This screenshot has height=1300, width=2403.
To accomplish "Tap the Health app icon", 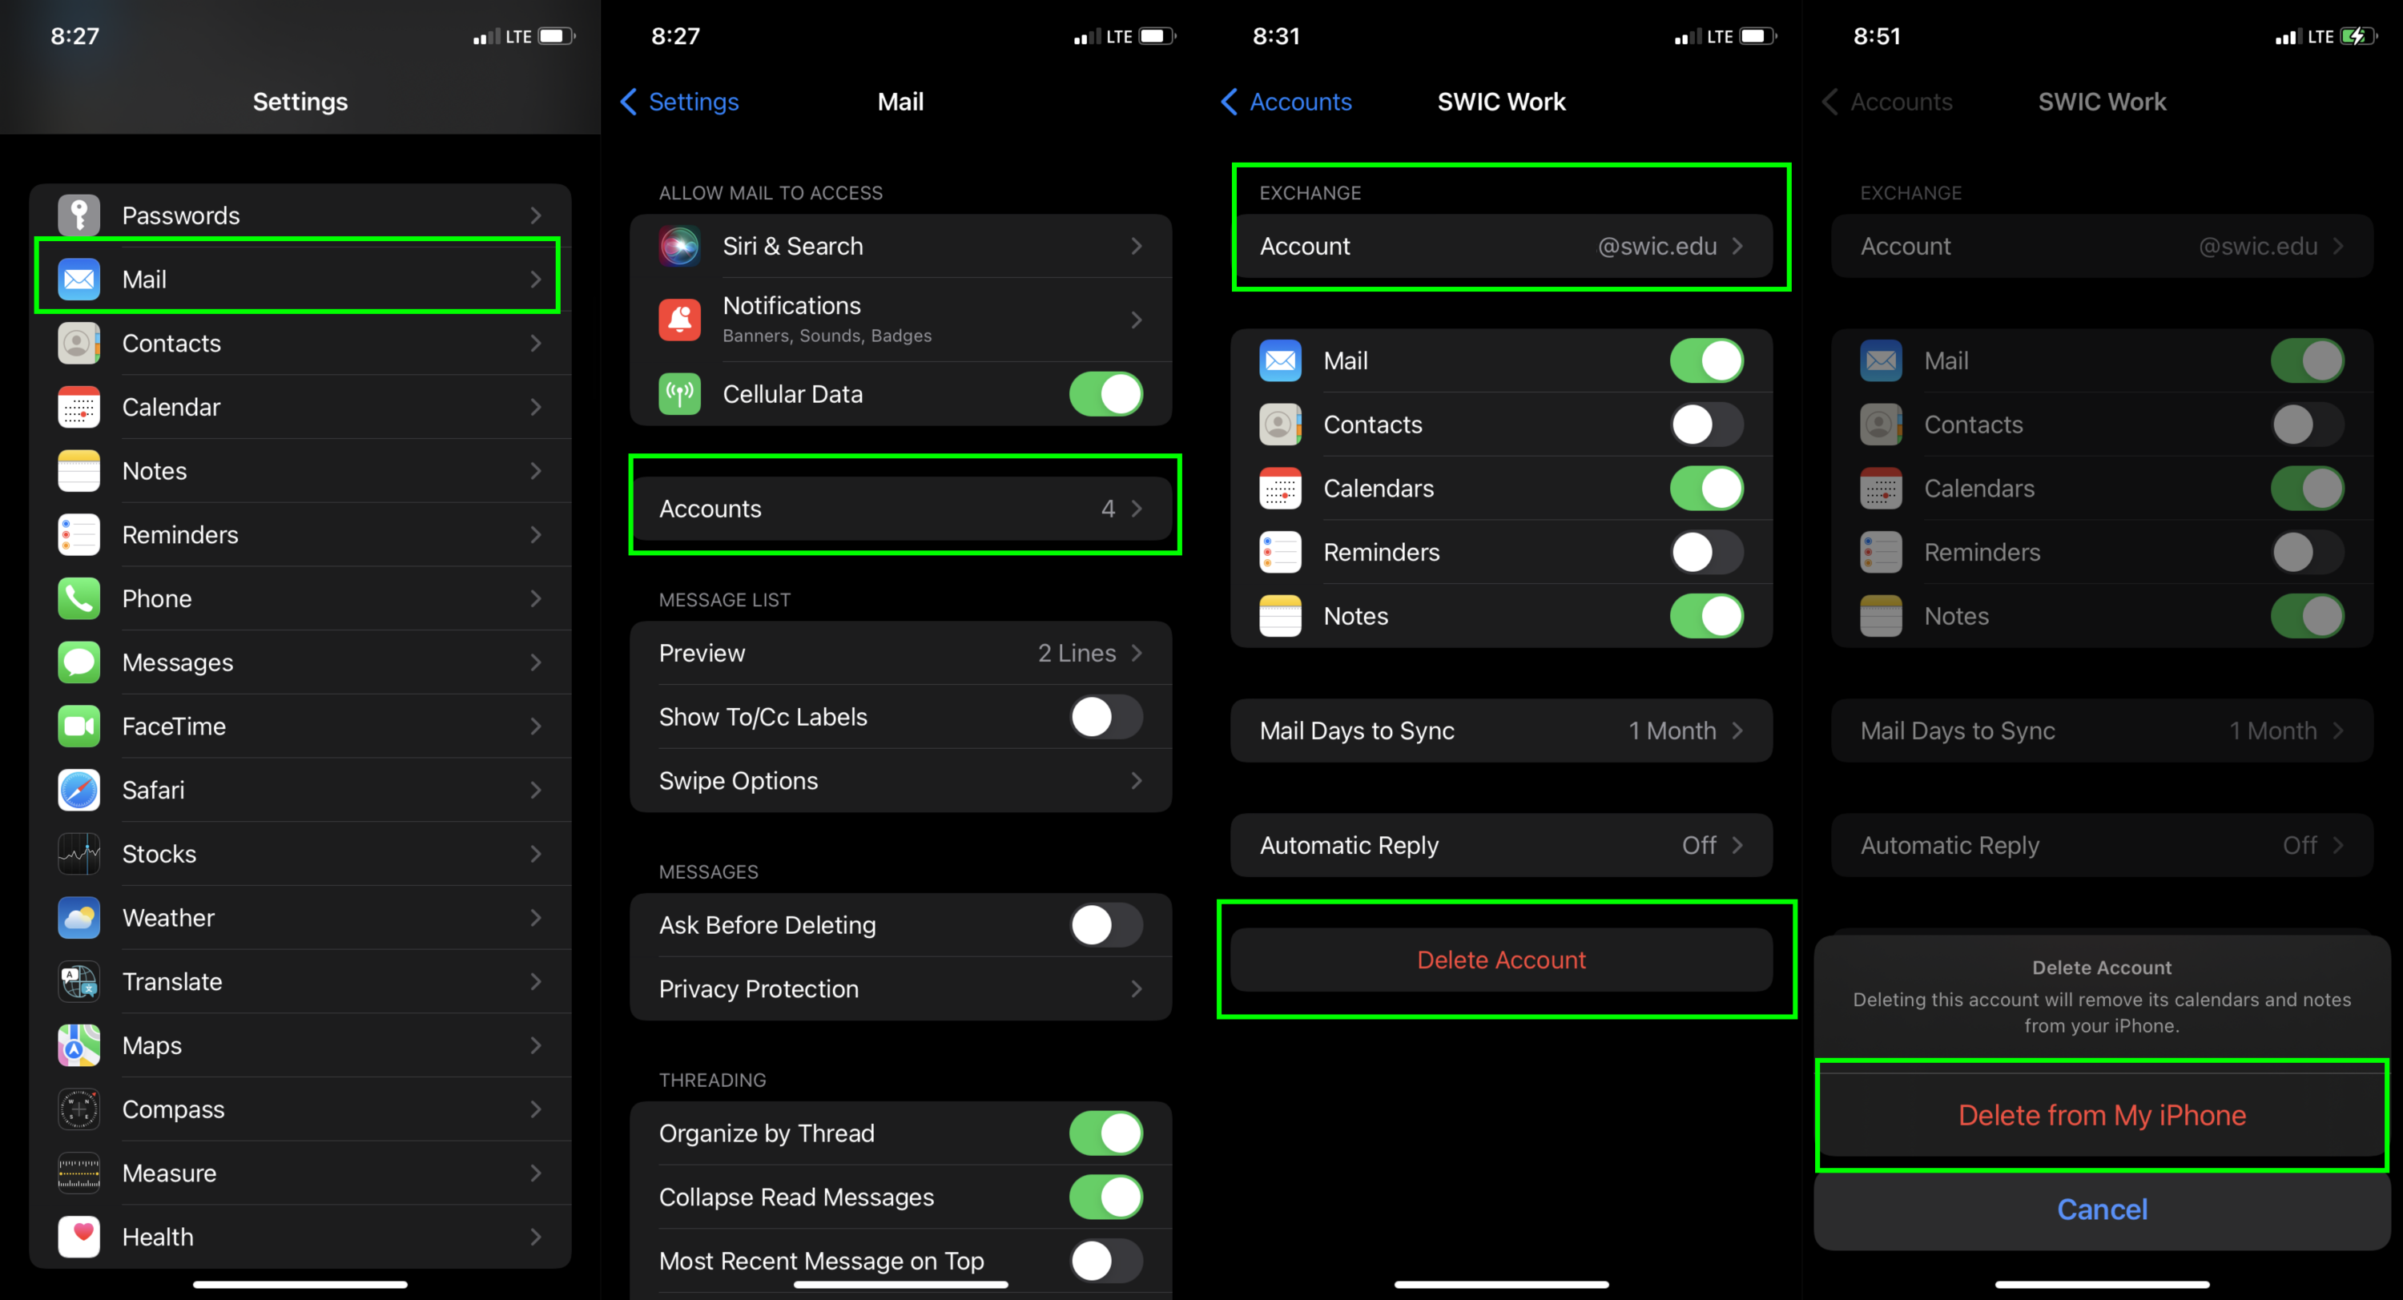I will pyautogui.click(x=78, y=1236).
